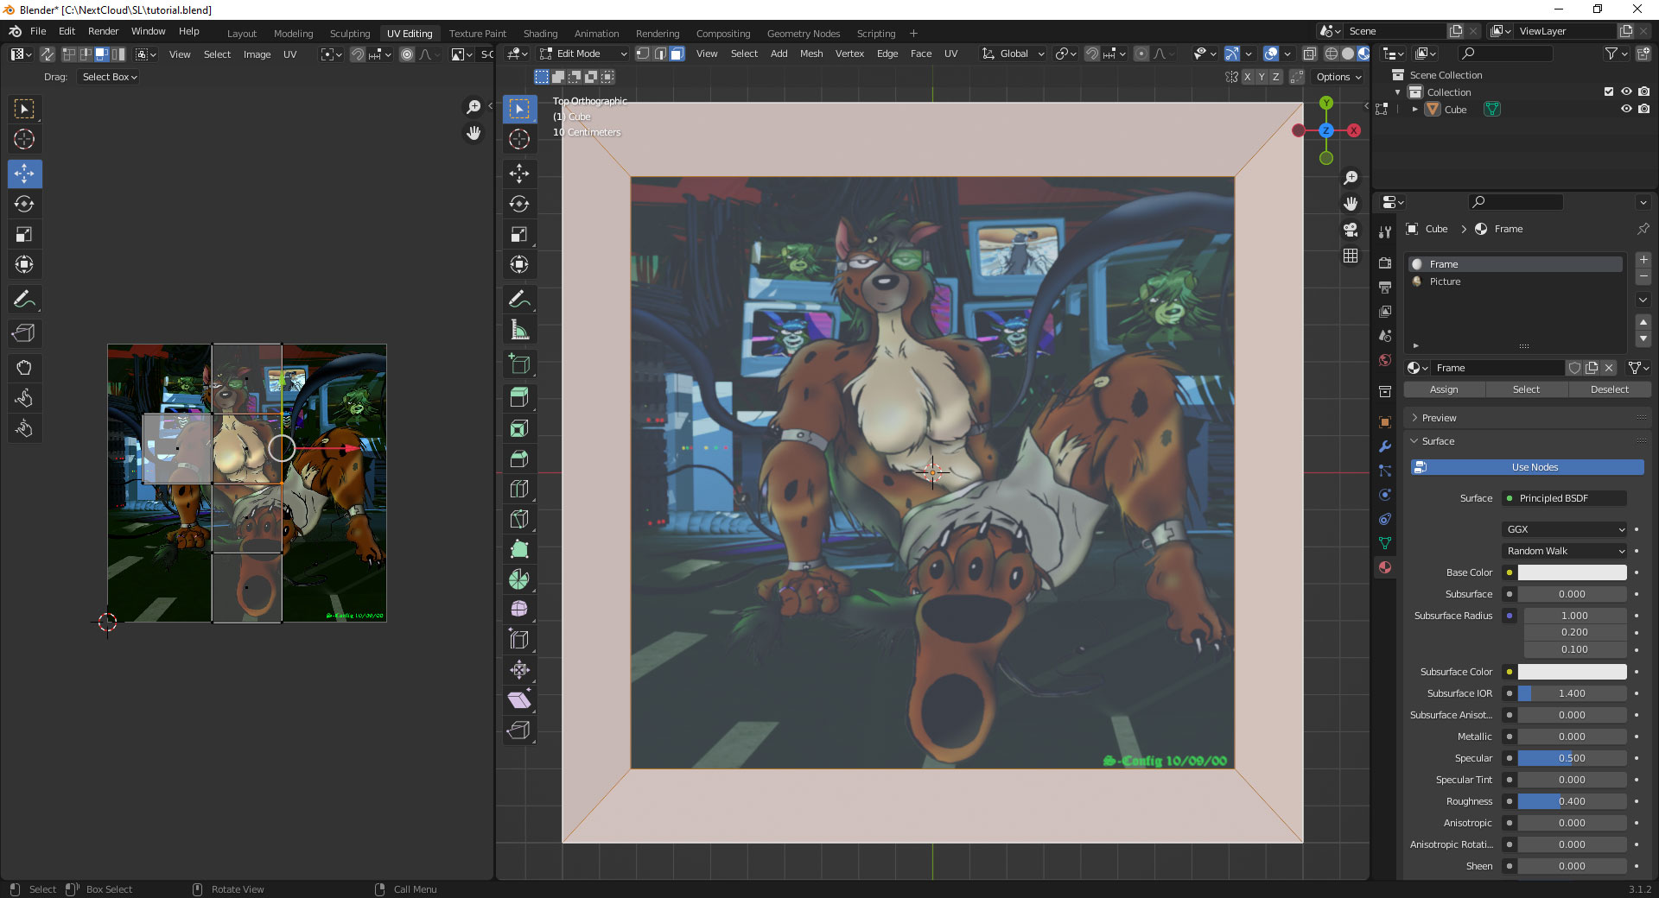
Task: Pick the Shrink/Fatten tool
Action: click(519, 670)
